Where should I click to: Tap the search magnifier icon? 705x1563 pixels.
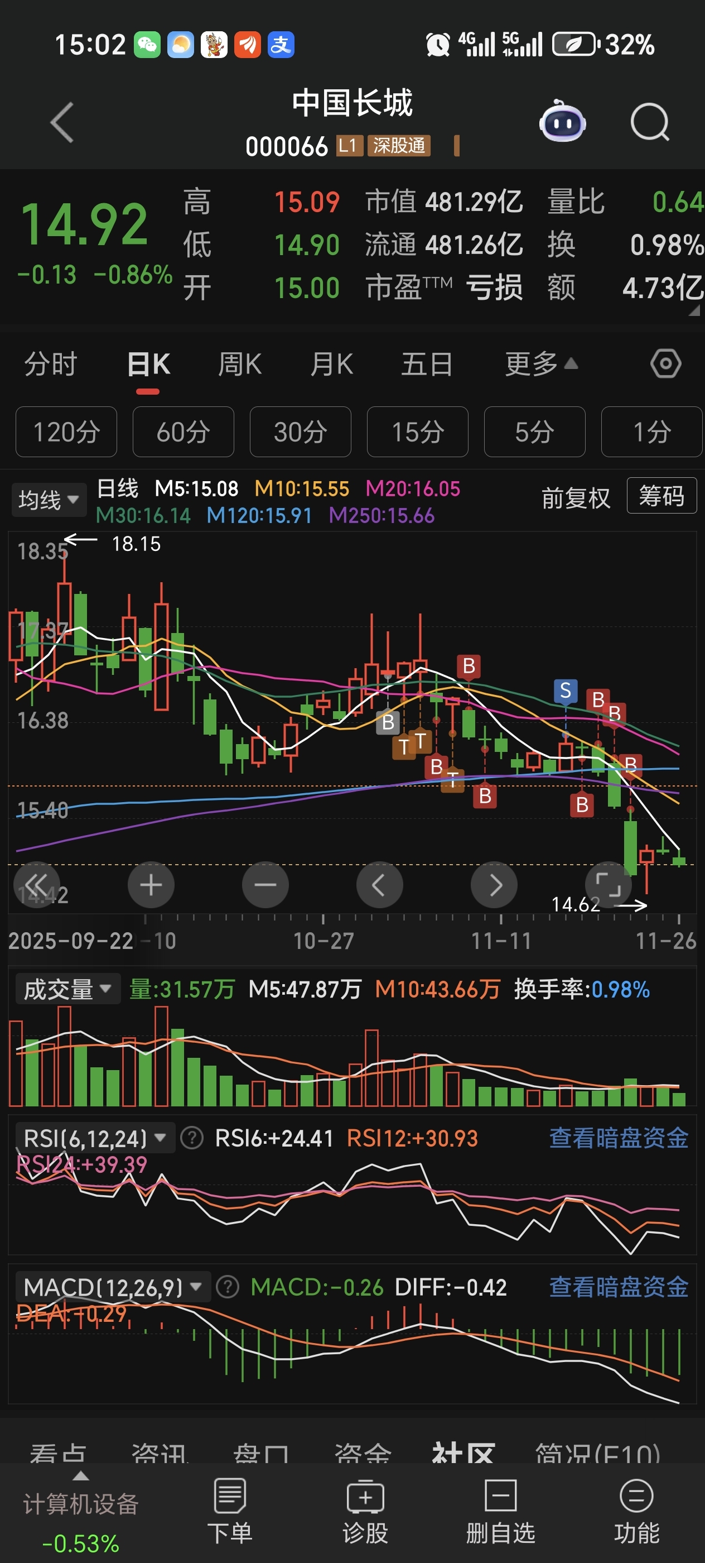650,123
